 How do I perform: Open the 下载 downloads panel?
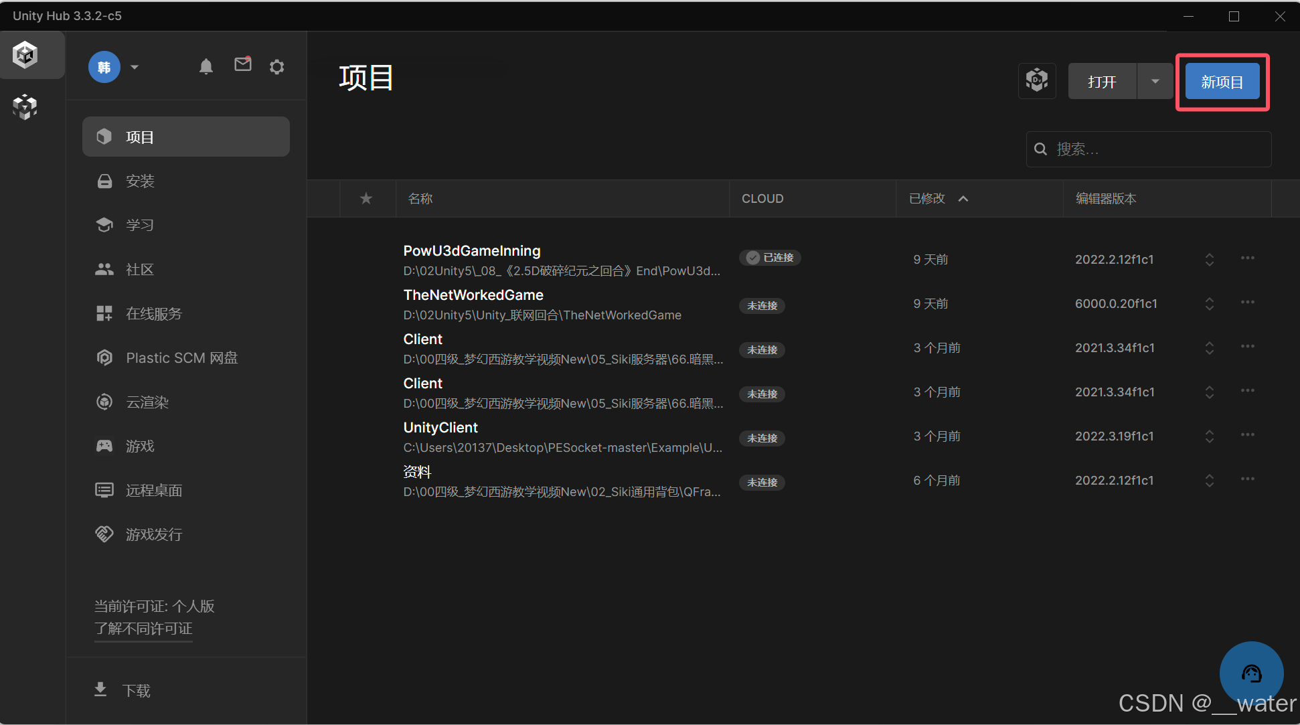coord(136,690)
